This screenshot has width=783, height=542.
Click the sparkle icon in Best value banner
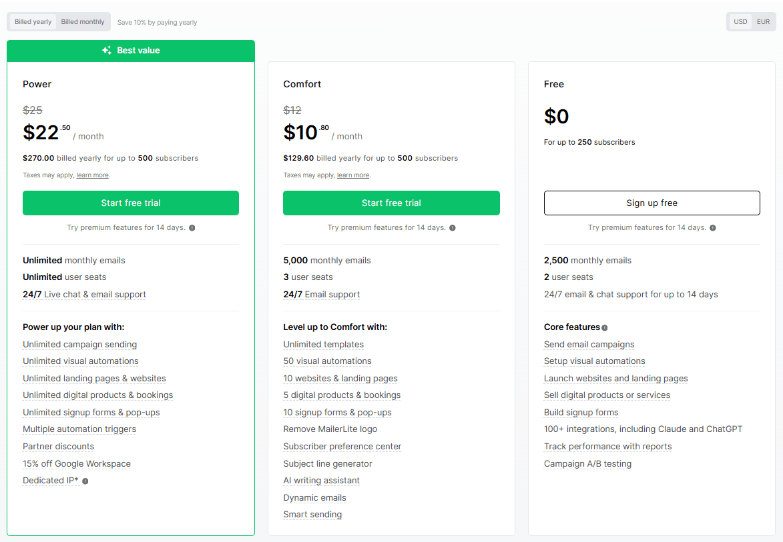pyautogui.click(x=106, y=51)
